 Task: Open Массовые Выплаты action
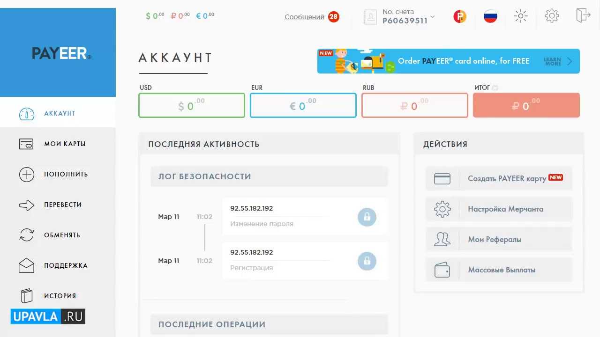click(x=499, y=270)
